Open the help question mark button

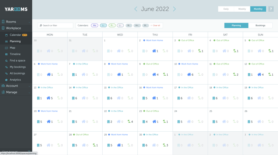[x=271, y=9]
